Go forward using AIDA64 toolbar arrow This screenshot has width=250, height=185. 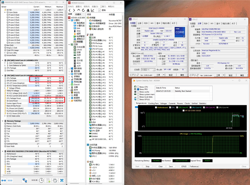(74, 10)
